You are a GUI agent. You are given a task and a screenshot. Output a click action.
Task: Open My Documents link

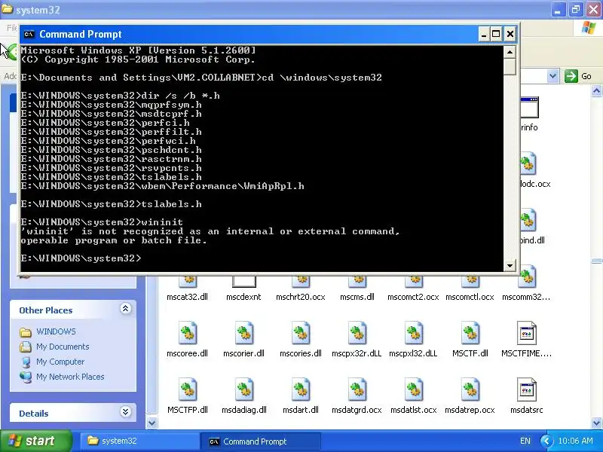point(63,347)
